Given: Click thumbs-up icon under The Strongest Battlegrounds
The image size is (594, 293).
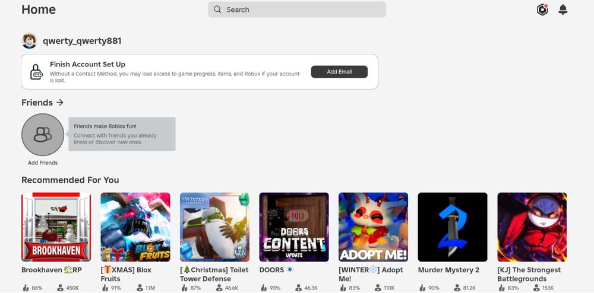Looking at the screenshot, I should click(501, 288).
